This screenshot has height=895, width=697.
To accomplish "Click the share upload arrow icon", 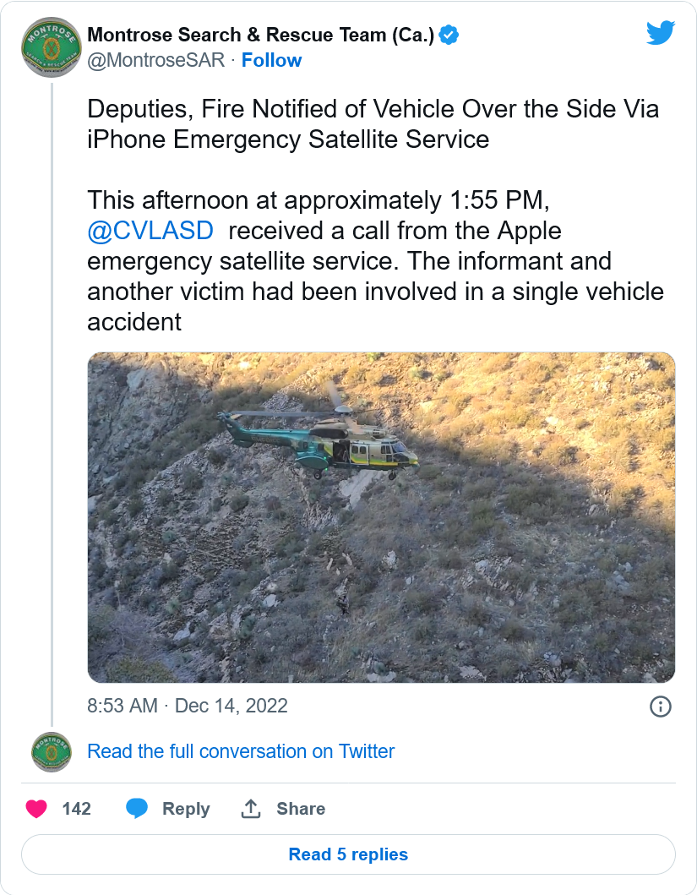I will 251,808.
